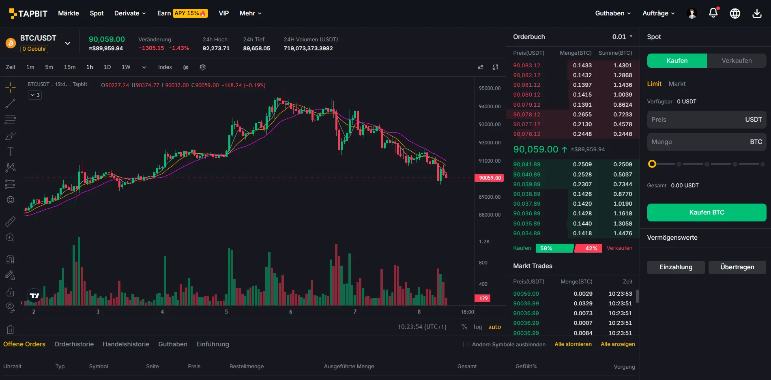Image resolution: width=771 pixels, height=380 pixels.
Task: Open the VIP page
Action: pyautogui.click(x=224, y=13)
